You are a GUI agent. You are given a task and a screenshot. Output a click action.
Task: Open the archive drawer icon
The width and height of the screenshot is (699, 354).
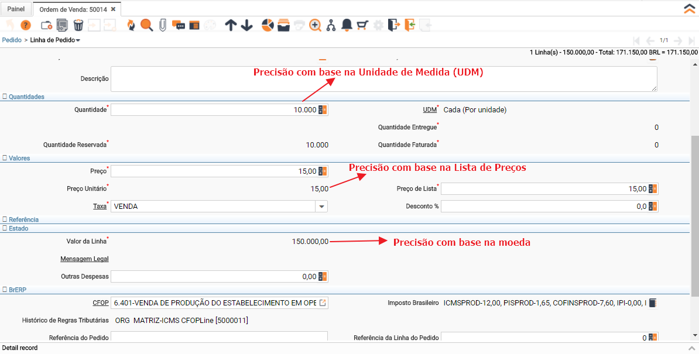tap(283, 25)
